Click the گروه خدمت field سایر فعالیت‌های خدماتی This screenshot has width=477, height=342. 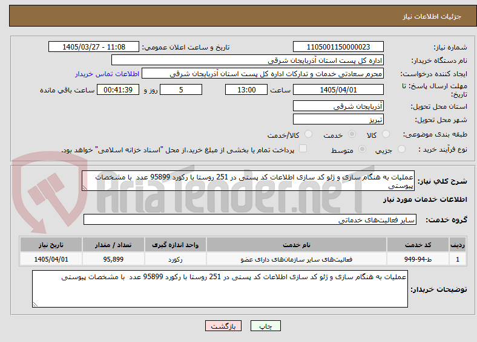click(250, 219)
